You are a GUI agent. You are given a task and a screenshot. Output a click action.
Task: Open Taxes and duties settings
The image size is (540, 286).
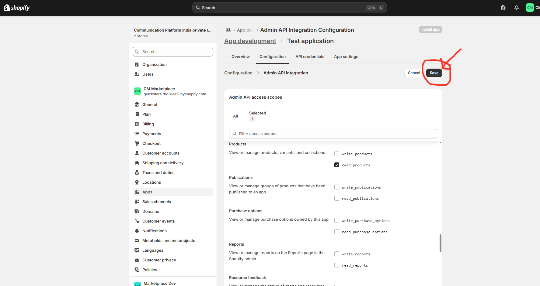tap(173, 172)
